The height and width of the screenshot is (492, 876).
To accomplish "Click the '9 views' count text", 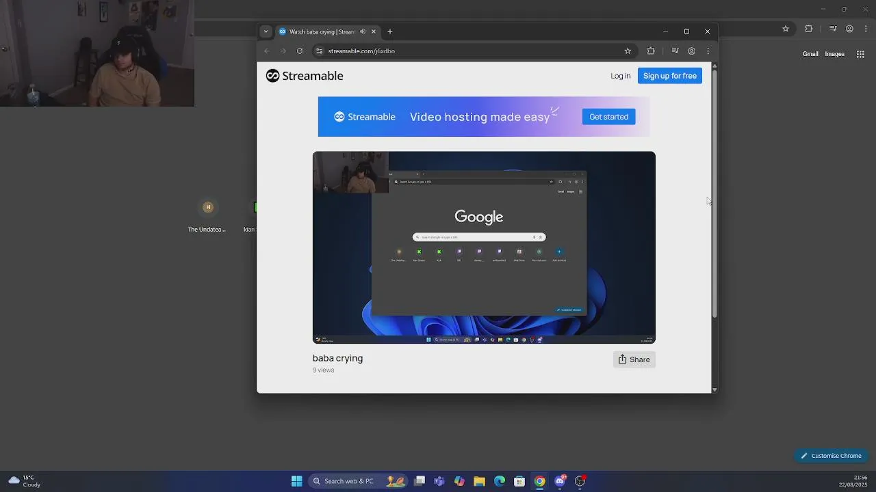I will (x=324, y=370).
